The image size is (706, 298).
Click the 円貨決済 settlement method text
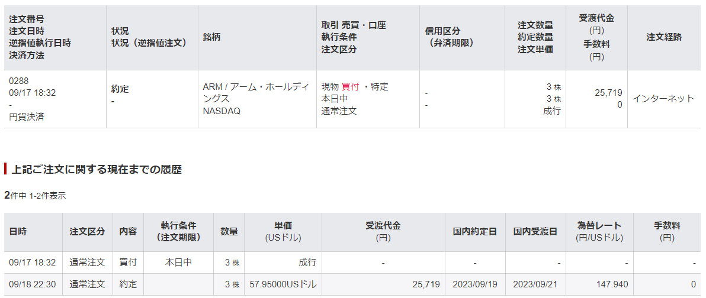pos(27,116)
